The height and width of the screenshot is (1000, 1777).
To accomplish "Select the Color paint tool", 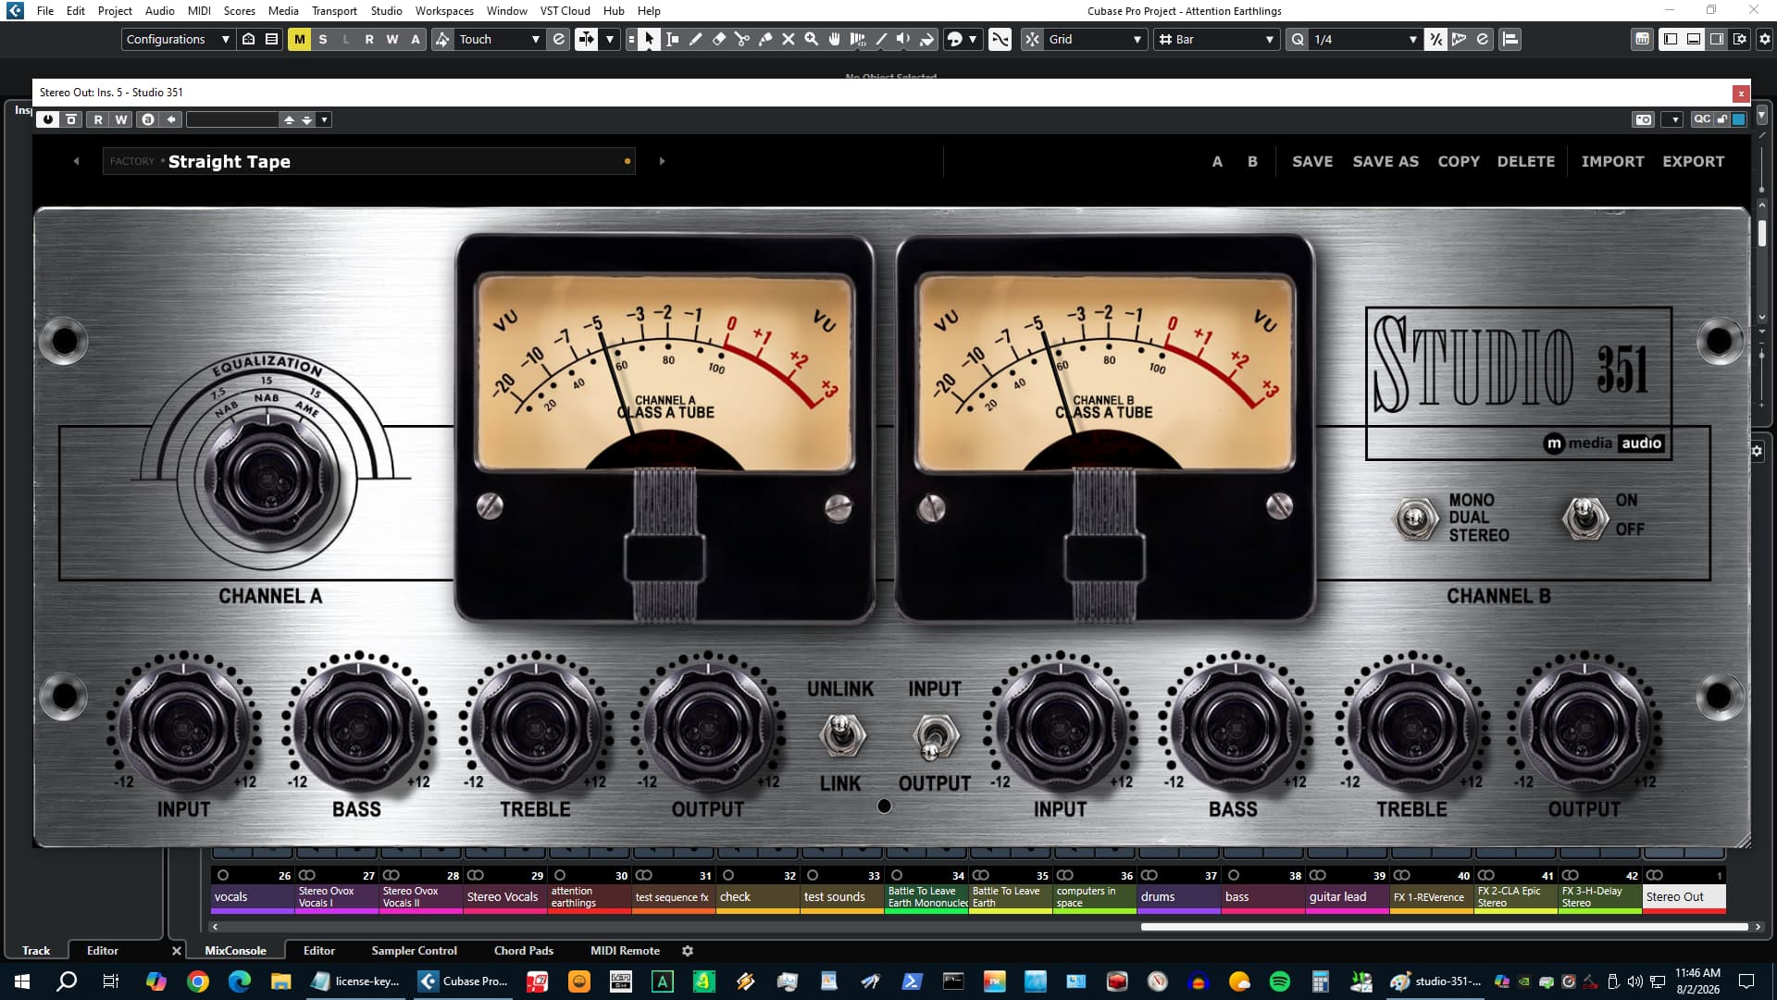I will point(927,39).
